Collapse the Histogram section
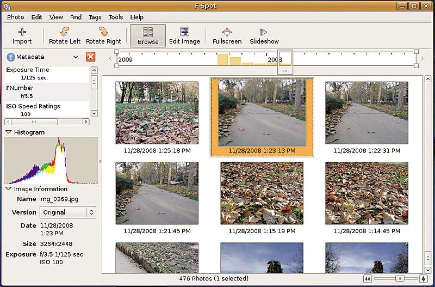The image size is (435, 287). tap(9, 132)
